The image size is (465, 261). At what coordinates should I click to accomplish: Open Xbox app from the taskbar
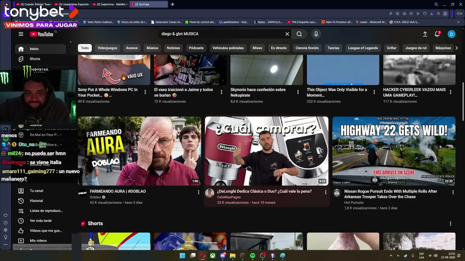(x=213, y=256)
